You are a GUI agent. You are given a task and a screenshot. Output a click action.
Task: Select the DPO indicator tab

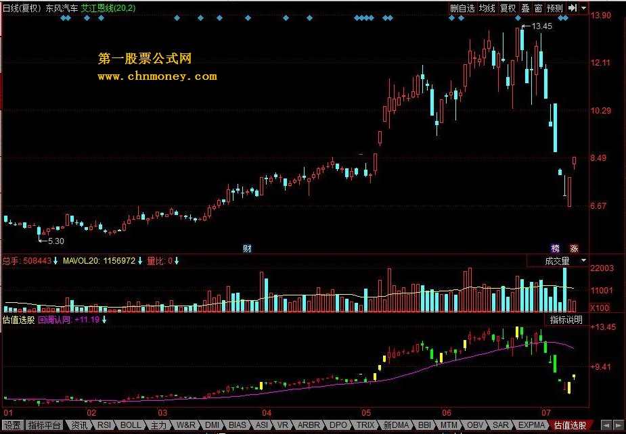(338, 425)
